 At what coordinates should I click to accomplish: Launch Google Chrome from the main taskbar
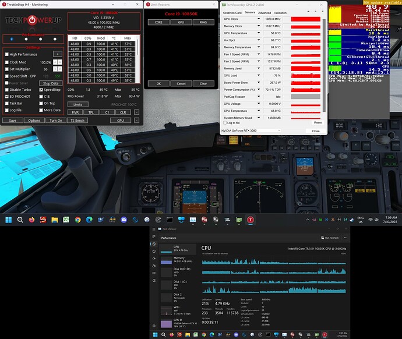click(x=77, y=220)
